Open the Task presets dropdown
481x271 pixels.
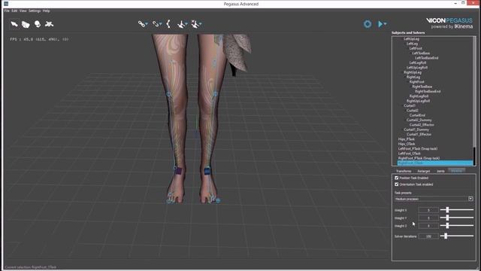[x=434, y=199]
